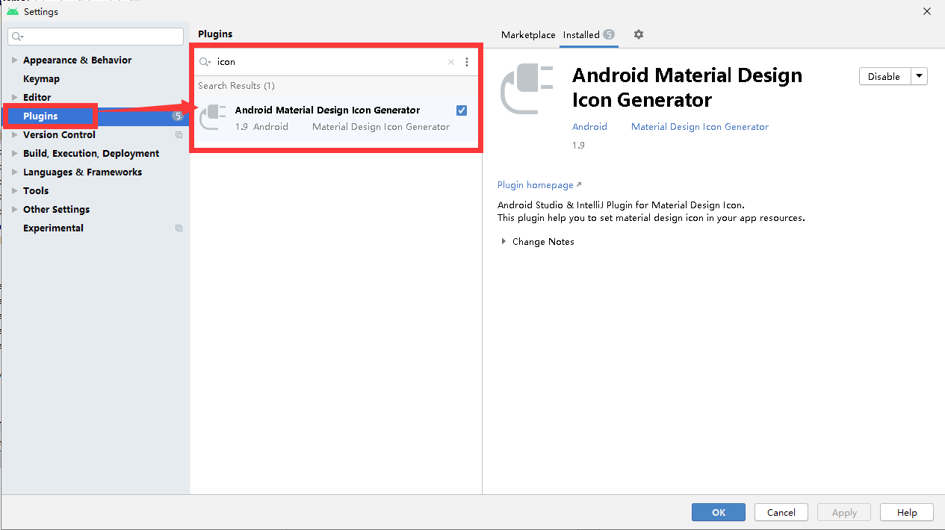Open the plugin search options three-dot menu

(467, 62)
